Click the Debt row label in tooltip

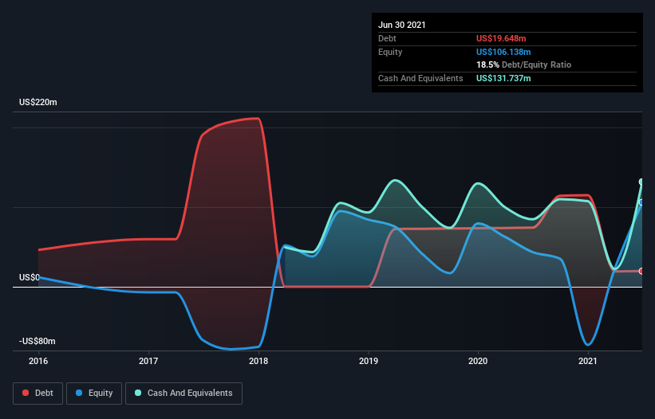point(387,38)
